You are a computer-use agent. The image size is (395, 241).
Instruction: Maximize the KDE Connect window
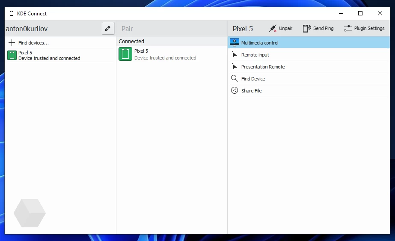[360, 13]
